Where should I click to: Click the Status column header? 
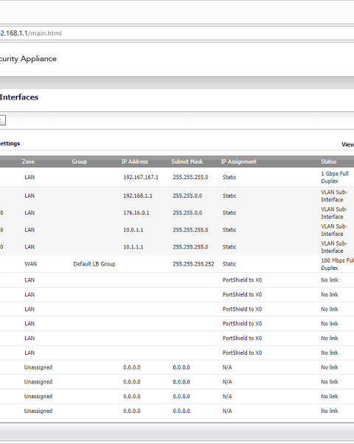coord(329,162)
